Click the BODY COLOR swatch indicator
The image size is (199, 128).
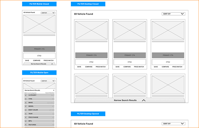(x=50, y=110)
